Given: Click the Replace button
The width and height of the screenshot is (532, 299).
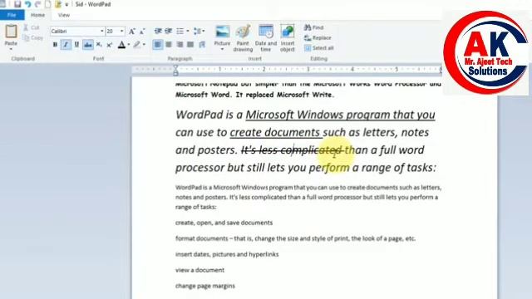Looking at the screenshot, I should click(x=318, y=37).
